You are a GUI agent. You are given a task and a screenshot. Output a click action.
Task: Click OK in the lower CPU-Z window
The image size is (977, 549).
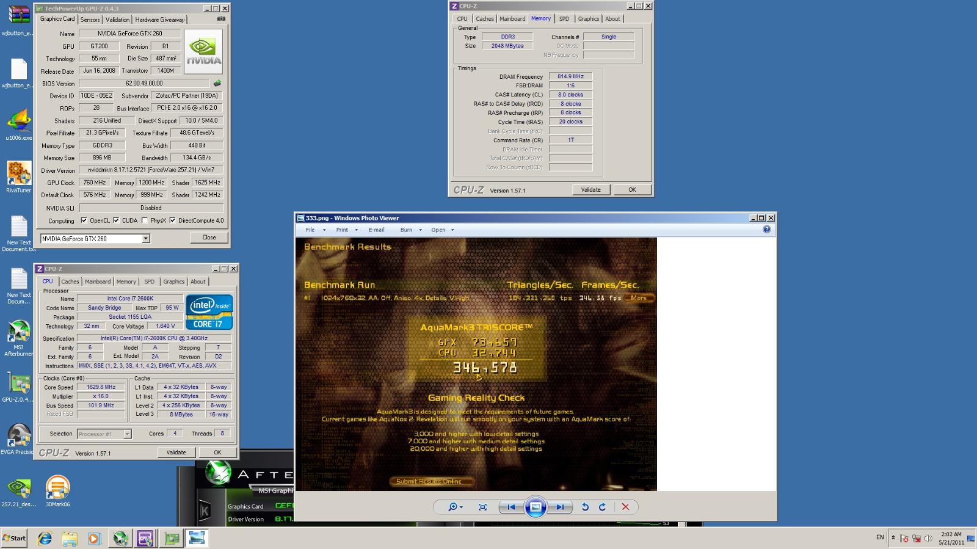(217, 452)
